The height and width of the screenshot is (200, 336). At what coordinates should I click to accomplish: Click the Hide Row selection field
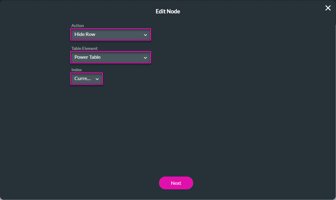[x=107, y=34]
